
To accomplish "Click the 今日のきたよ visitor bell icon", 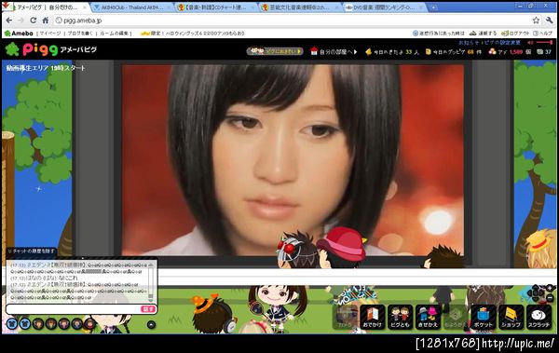I will click(x=369, y=52).
